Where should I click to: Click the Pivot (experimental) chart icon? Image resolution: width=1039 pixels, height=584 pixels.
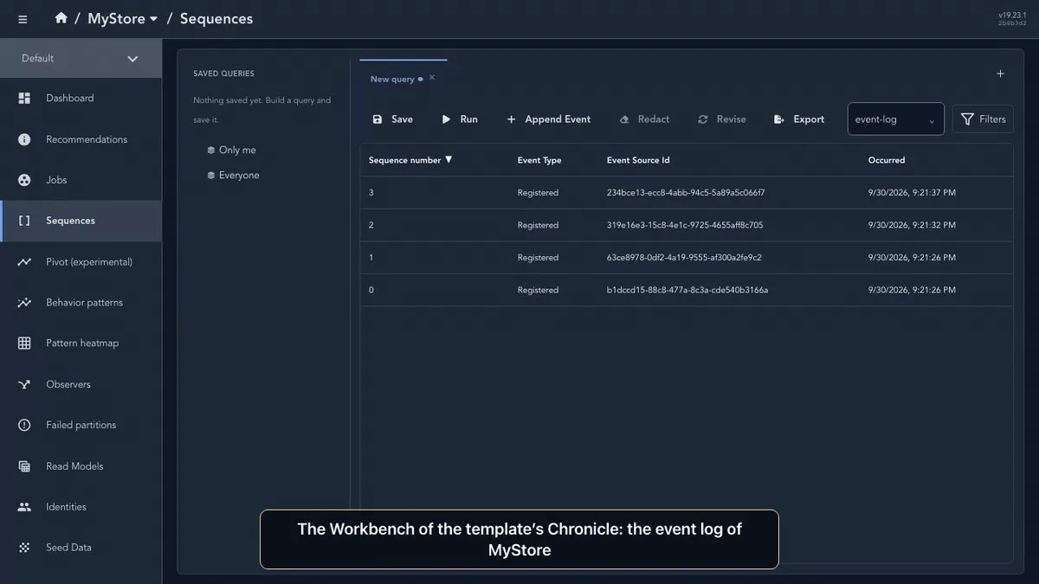coord(24,262)
